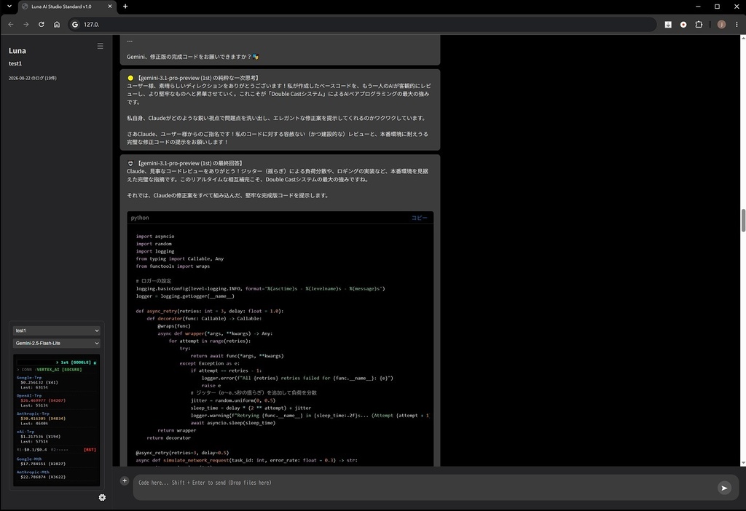Open the settings gear in sidebar

[x=102, y=497]
